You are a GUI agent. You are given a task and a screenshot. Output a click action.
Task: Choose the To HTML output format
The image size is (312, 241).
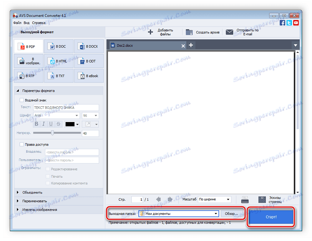(x=58, y=61)
